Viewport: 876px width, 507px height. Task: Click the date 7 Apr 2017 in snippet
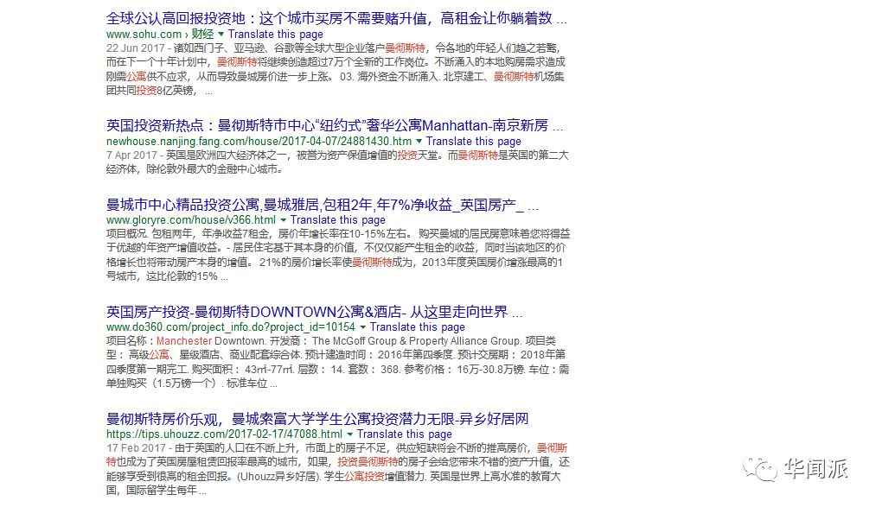point(131,155)
